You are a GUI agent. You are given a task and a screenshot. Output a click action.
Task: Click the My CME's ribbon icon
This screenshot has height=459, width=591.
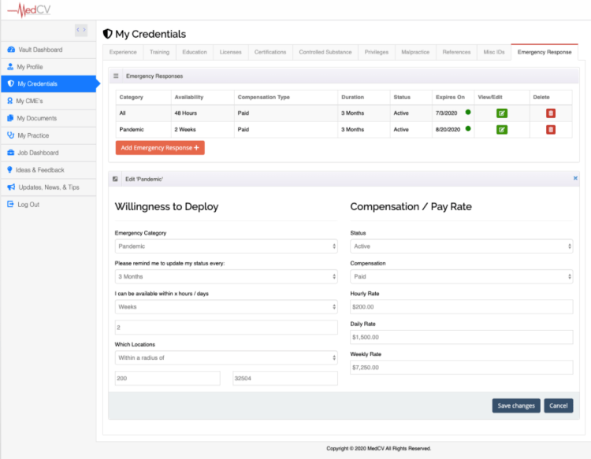click(x=9, y=101)
